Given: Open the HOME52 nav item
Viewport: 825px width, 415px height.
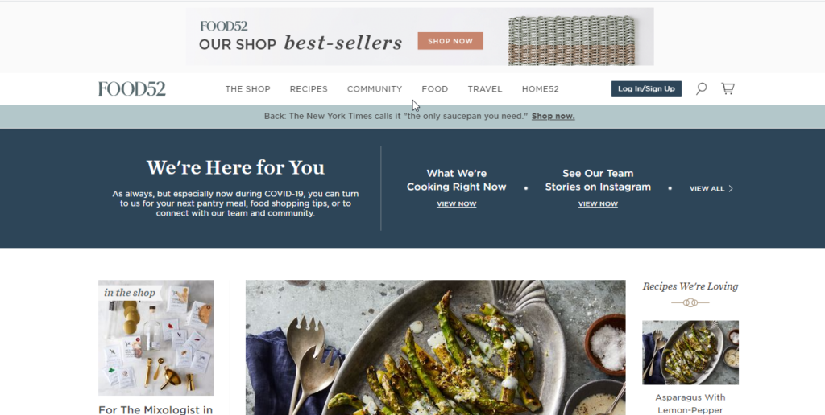Looking at the screenshot, I should [x=541, y=89].
